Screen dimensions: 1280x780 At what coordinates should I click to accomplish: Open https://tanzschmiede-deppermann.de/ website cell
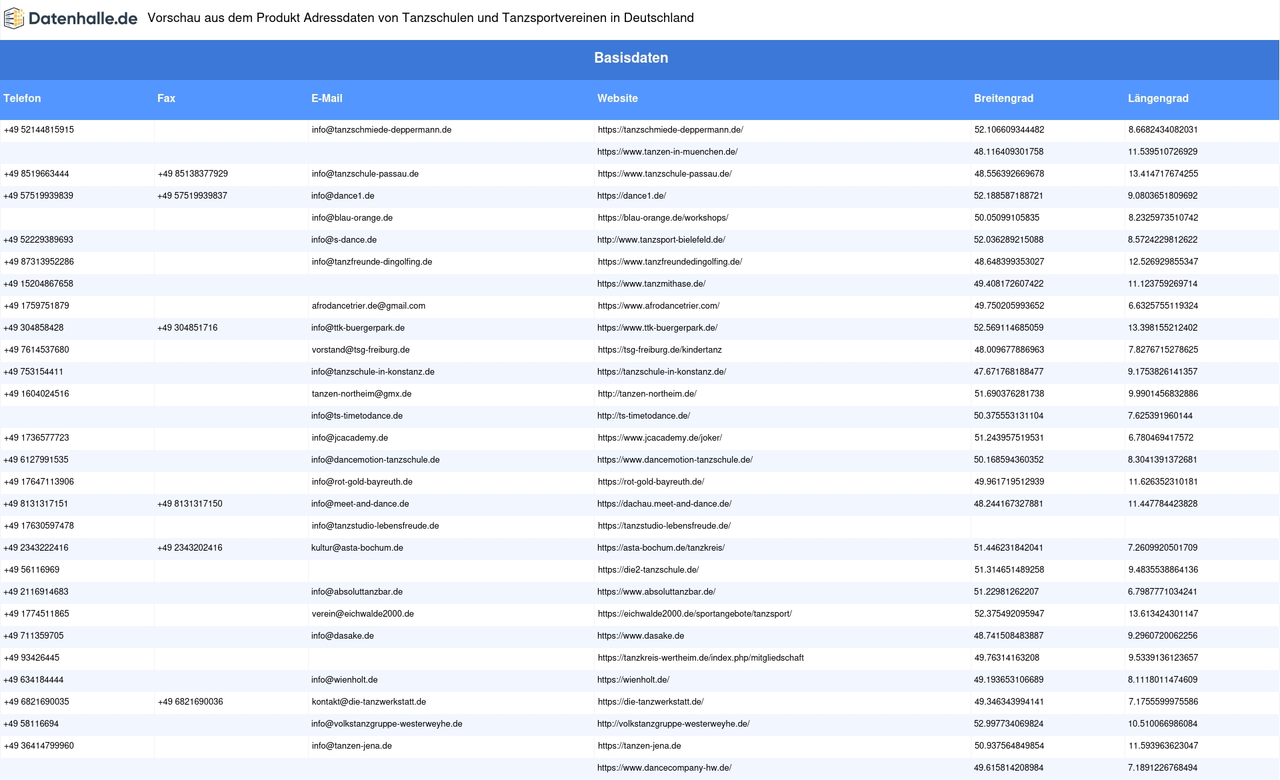click(670, 130)
